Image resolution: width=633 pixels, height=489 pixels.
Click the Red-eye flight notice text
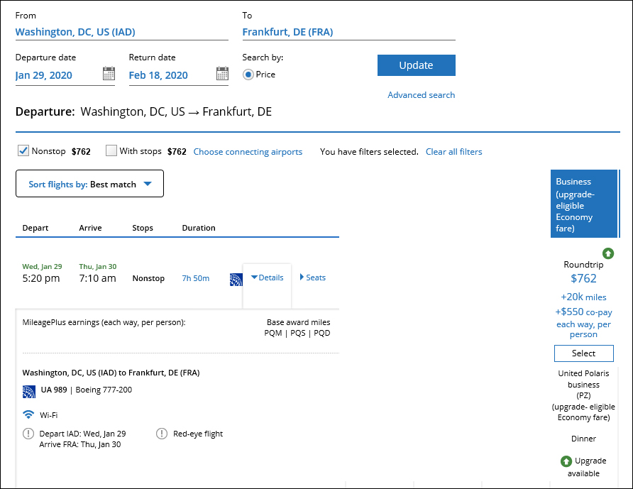tap(198, 434)
